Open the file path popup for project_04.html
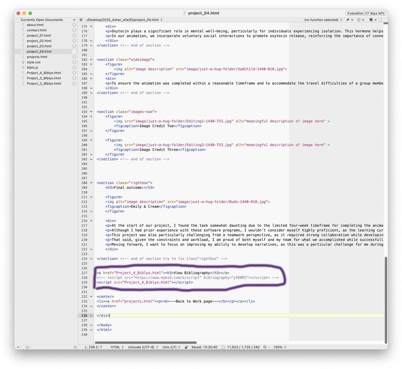The image size is (402, 369). coord(124,20)
